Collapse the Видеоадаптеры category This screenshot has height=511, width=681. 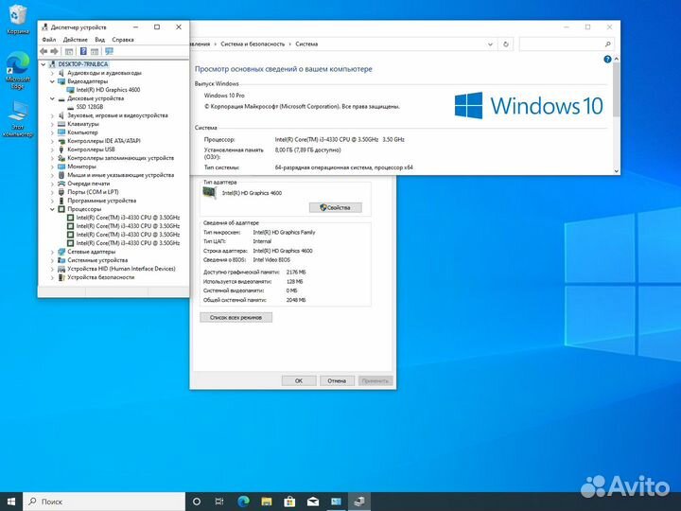[52, 81]
